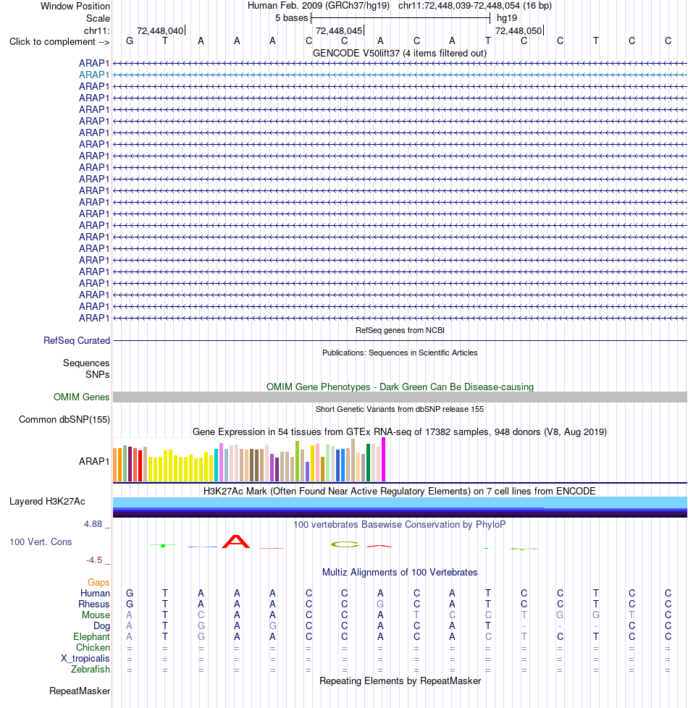Image resolution: width=688 pixels, height=708 pixels.
Task: Select the 'Window Position' label
Action: click(x=75, y=7)
